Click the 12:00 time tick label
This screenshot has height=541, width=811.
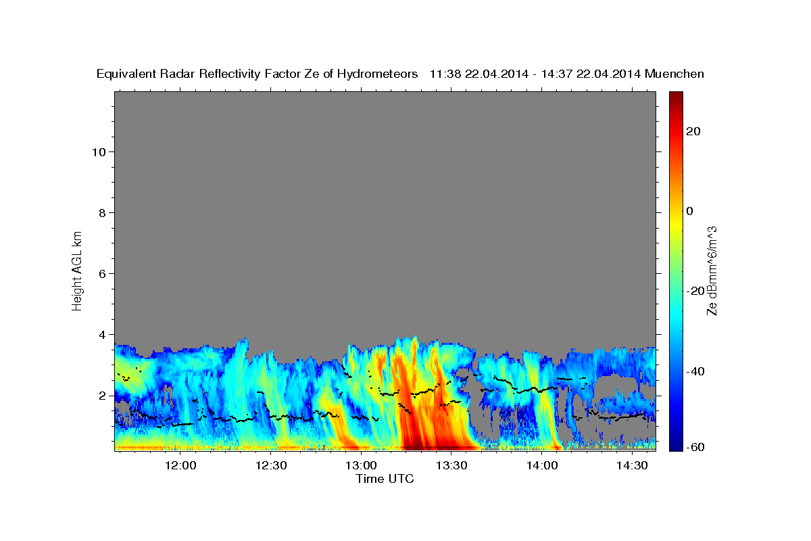180,465
